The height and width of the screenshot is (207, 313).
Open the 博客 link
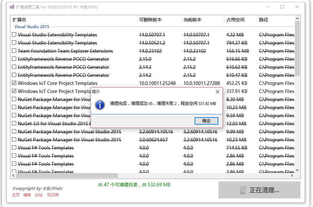pyautogui.click(x=27, y=195)
